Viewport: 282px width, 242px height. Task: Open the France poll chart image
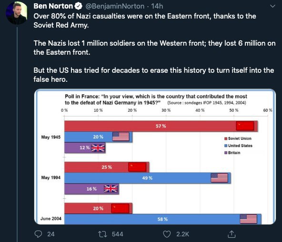(x=155, y=157)
